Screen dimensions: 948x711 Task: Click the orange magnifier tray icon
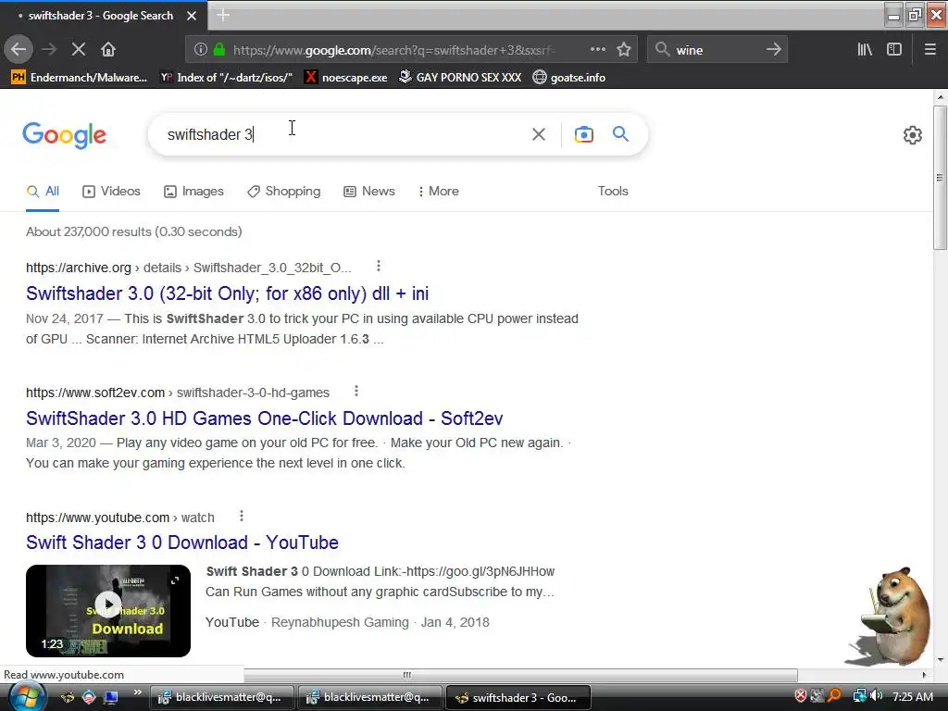pos(834,696)
